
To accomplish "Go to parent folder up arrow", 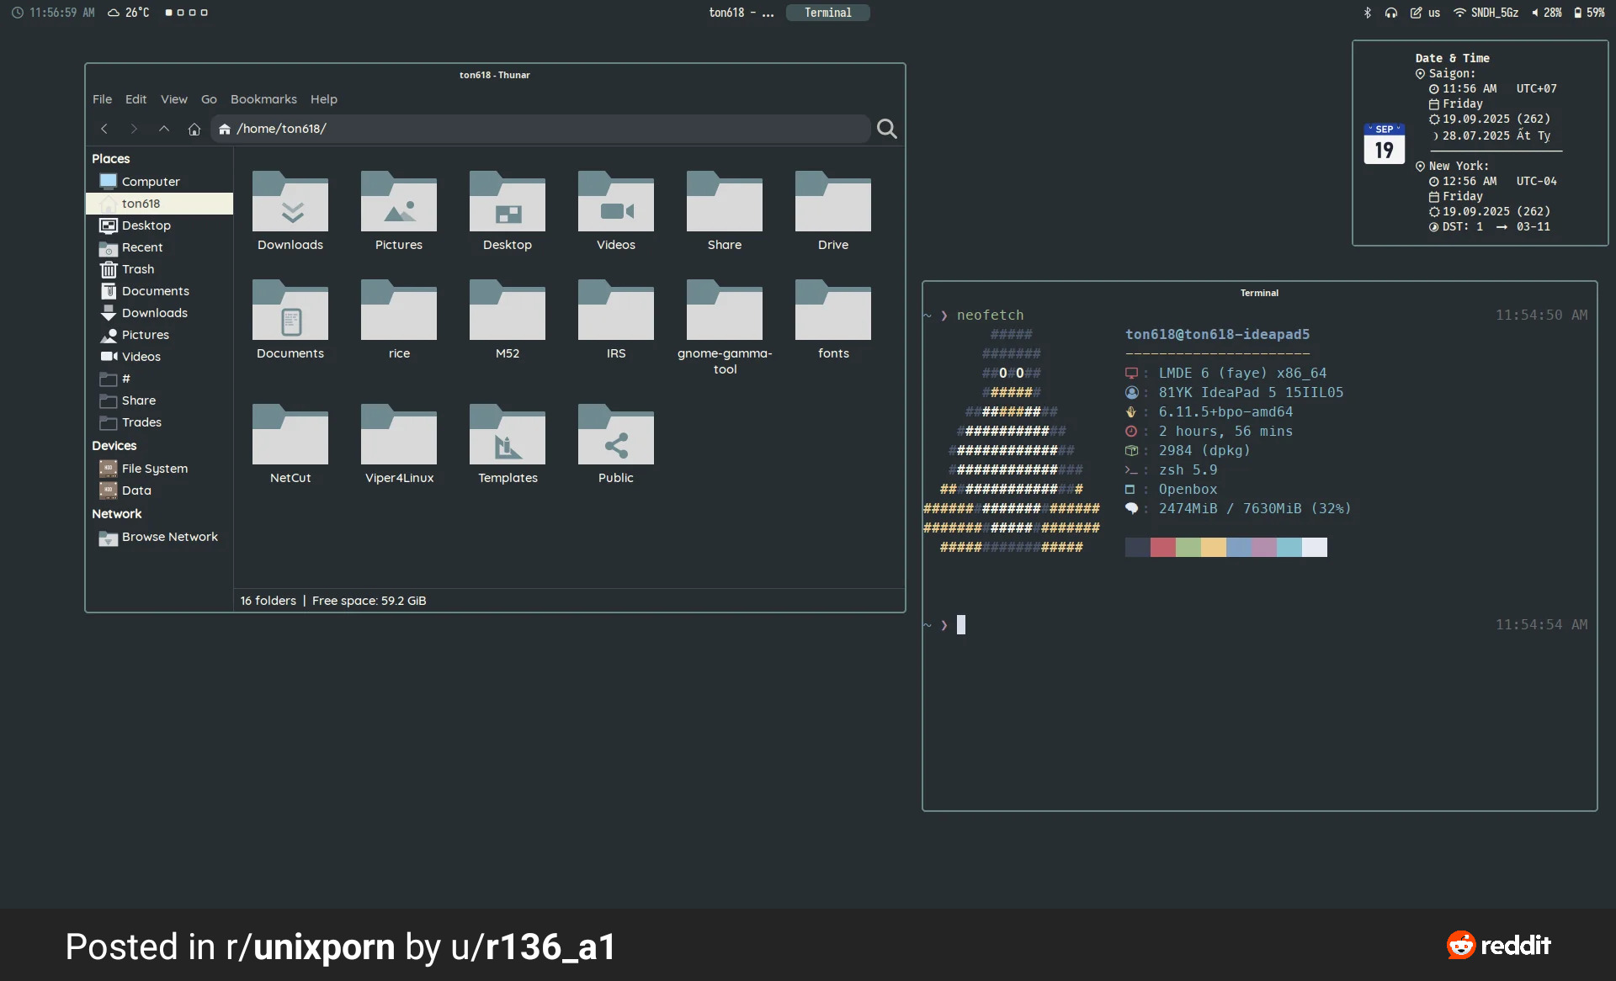I will point(164,129).
